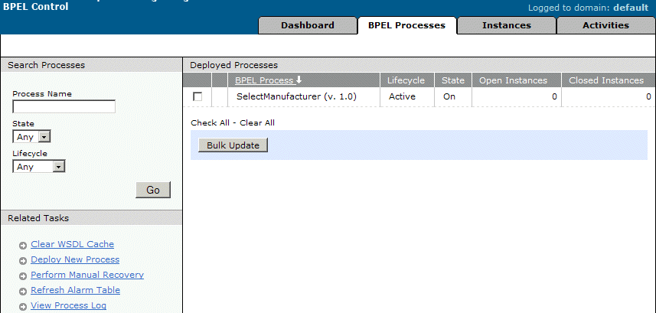The height and width of the screenshot is (313, 656).
Task: Tick the SelectManufacturer process checkbox
Action: 197,96
